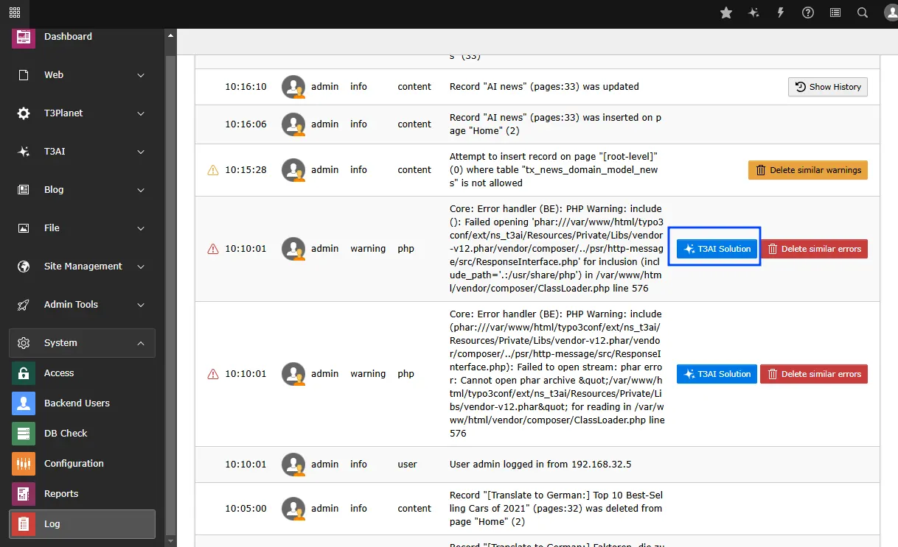Open the Backend Users module
The image size is (898, 547).
(x=83, y=403)
